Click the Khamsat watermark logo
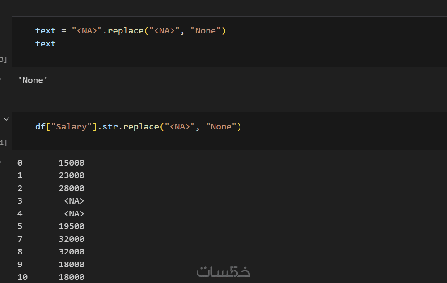Viewport: 447px width, 283px height. coord(223,271)
